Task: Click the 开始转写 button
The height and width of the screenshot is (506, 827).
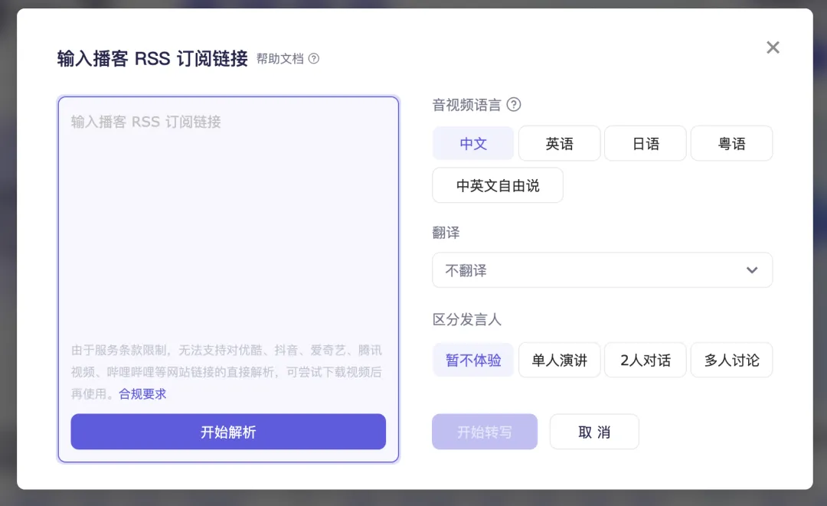Action: (x=485, y=432)
